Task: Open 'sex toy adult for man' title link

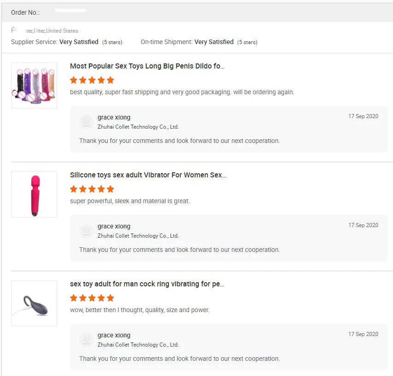Action: point(147,284)
